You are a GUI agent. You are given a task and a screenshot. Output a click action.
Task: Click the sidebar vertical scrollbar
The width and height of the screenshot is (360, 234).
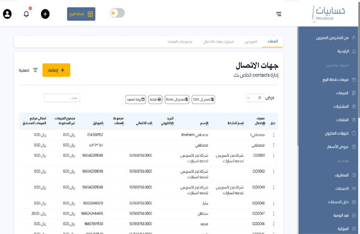298,86
